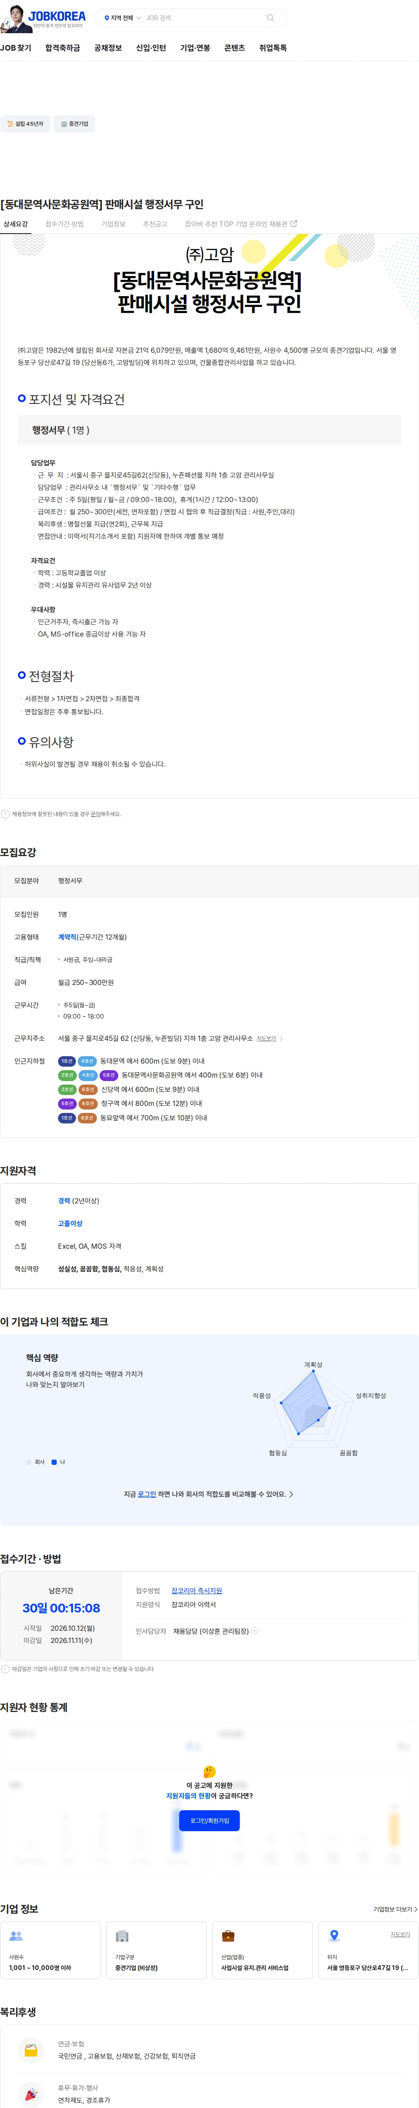Viewport: 419px width, 2108px height.
Task: Switch to the 기업정보 tab
Action: (x=113, y=224)
